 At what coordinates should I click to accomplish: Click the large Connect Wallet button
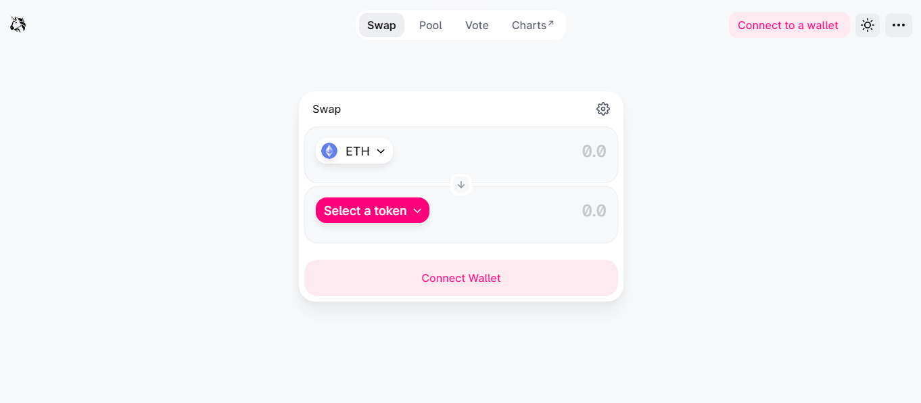coord(461,278)
